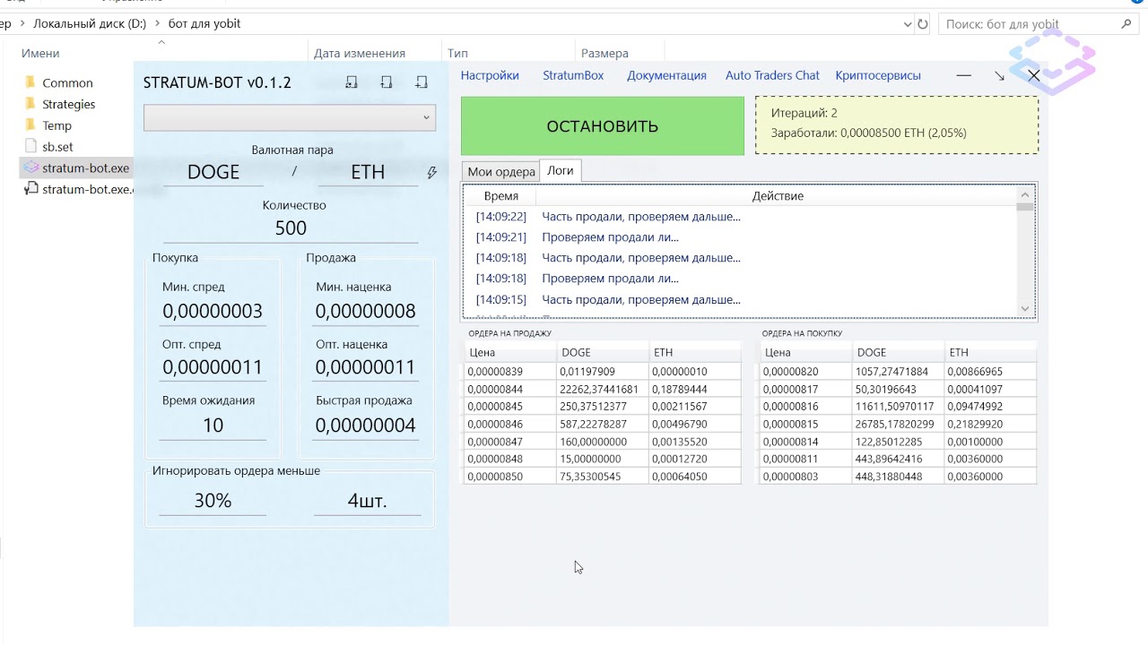Image resolution: width=1148 pixels, height=645 pixels.
Task: Open the strategy selection combo box
Action: click(x=290, y=117)
